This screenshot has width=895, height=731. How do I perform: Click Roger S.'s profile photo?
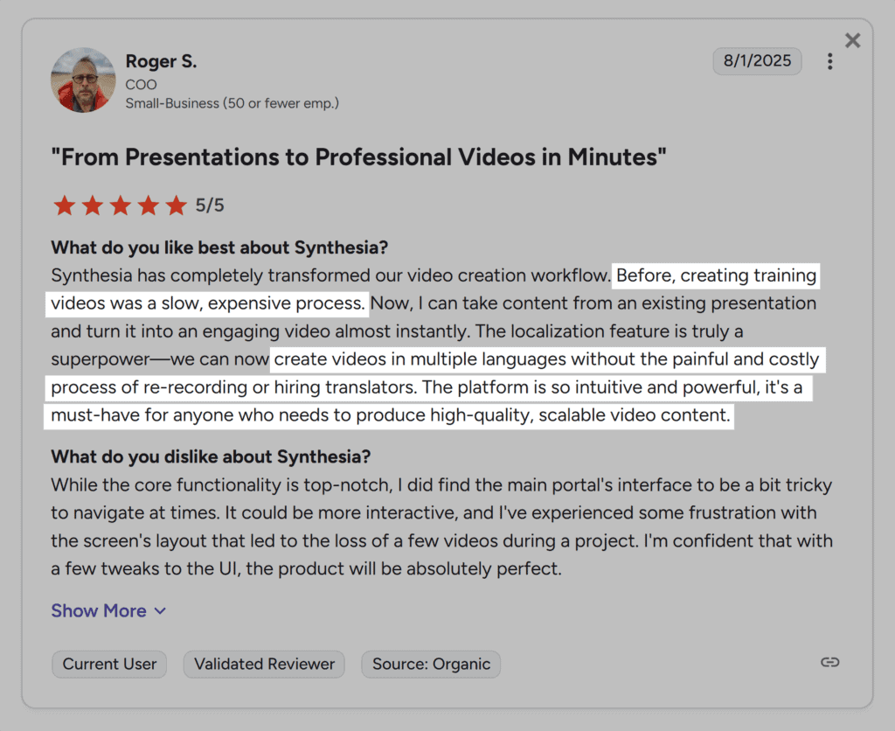83,80
